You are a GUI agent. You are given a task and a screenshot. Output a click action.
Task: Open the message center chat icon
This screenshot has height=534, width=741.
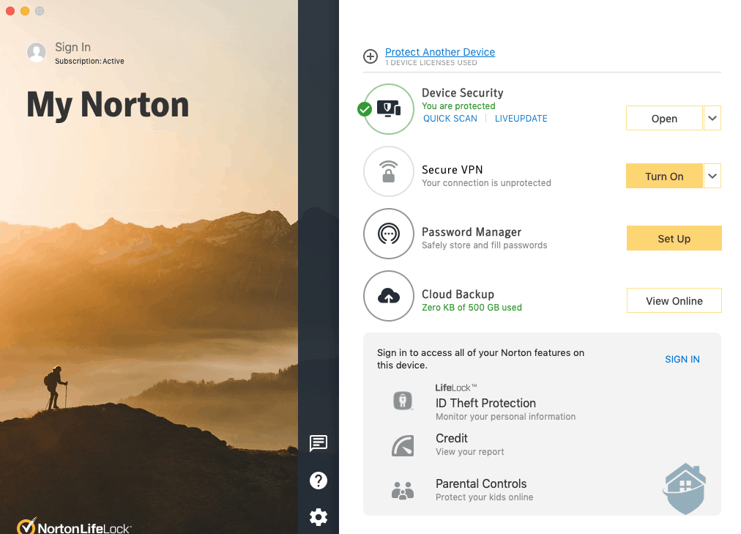point(318,443)
